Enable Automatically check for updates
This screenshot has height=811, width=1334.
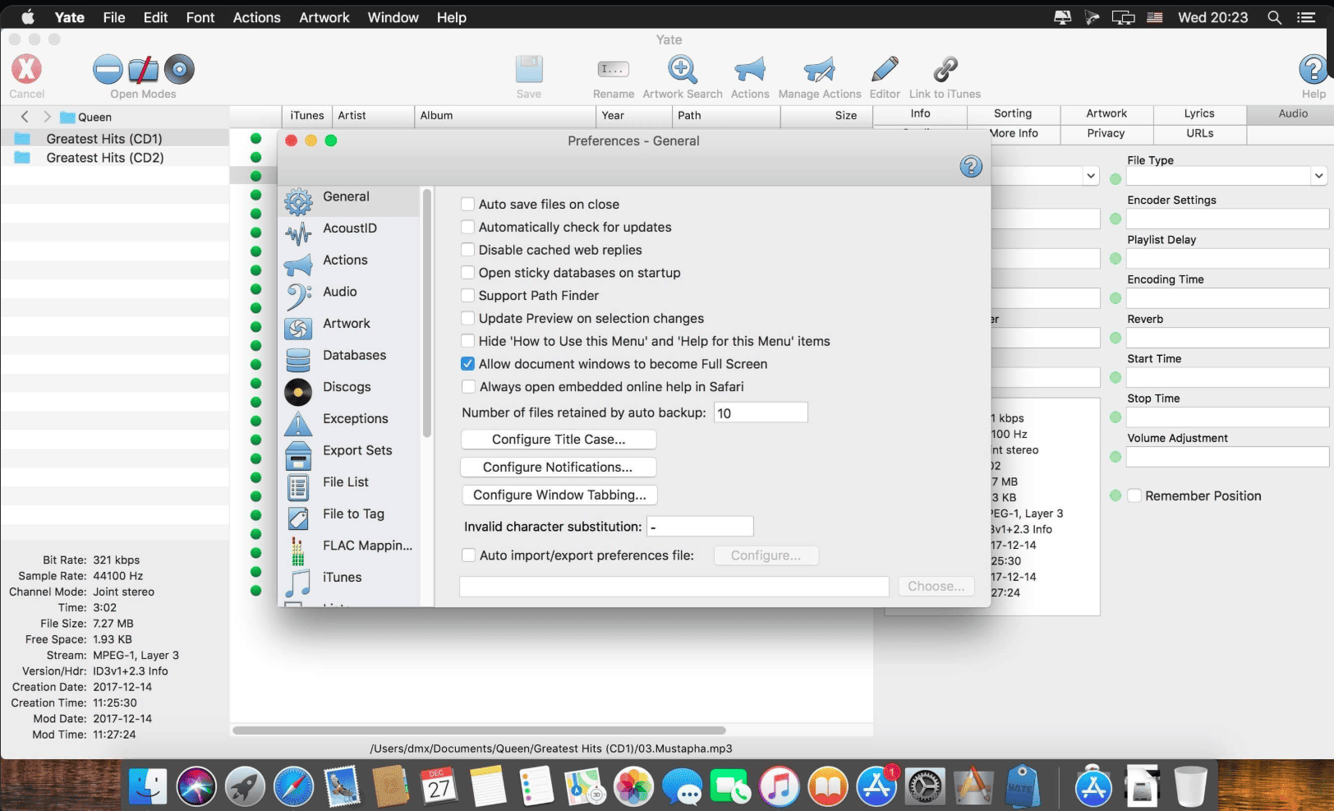[468, 228]
